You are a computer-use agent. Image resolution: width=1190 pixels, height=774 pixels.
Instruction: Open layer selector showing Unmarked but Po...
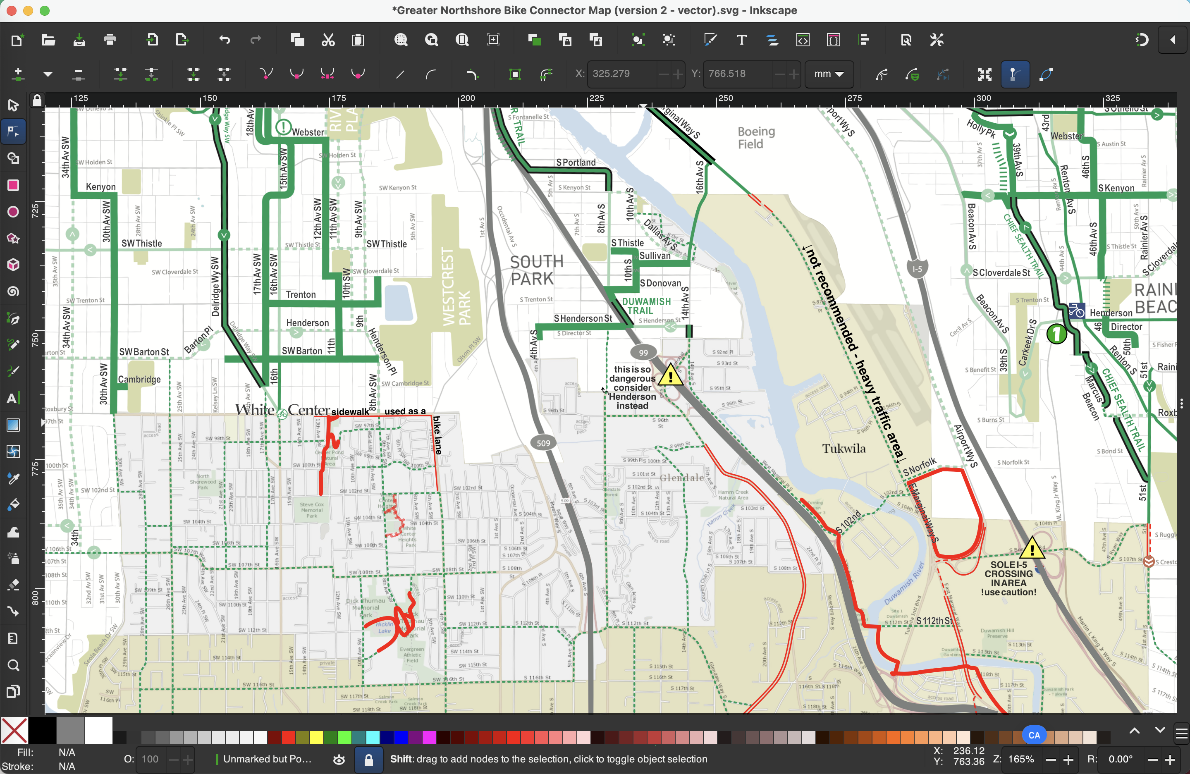[x=268, y=759]
